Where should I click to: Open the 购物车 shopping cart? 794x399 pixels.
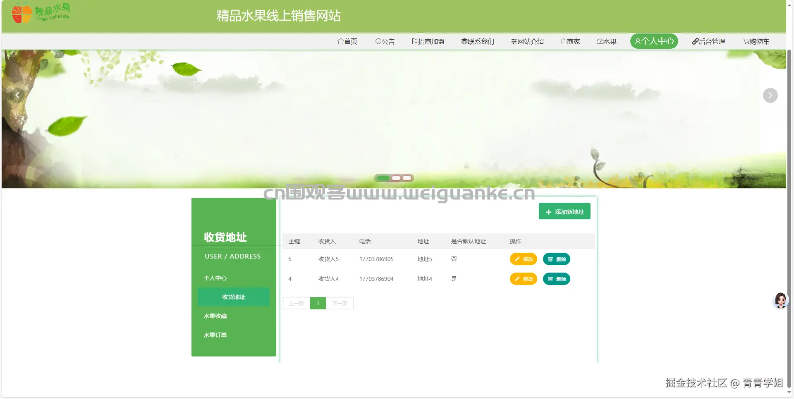[756, 41]
